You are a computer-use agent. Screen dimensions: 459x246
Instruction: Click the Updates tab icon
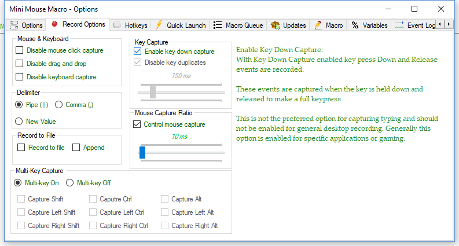[x=275, y=25]
